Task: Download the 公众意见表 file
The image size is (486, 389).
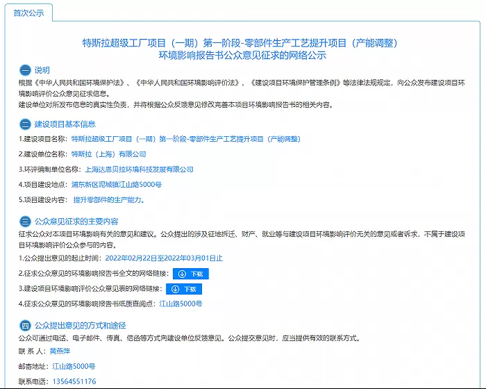Action: click(x=184, y=289)
